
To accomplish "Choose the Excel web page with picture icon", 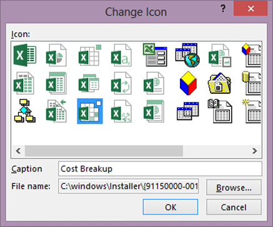I will point(220,55).
